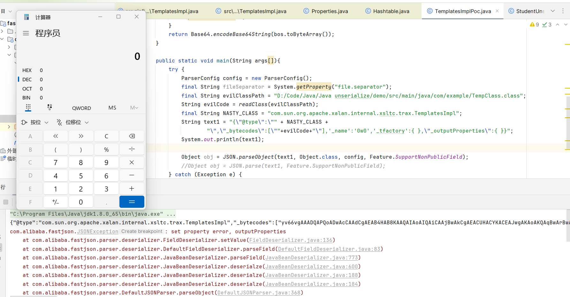
Task: Open the memory M dropdown in calculator
Action: 134,108
